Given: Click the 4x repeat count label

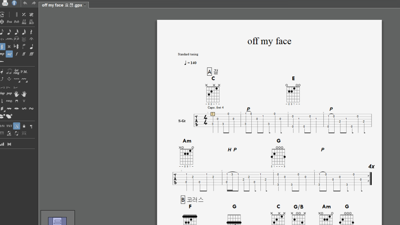Looking at the screenshot, I should click(x=371, y=166).
